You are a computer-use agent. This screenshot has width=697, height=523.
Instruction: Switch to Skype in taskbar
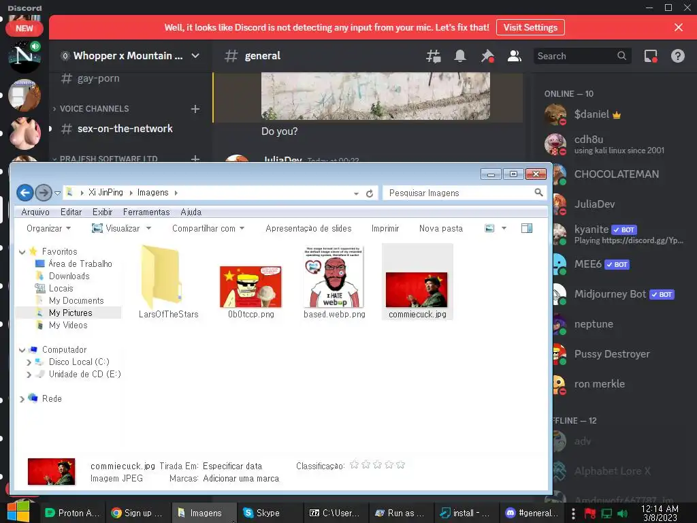pyautogui.click(x=268, y=513)
